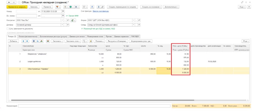Click the document structure list icon
The height and width of the screenshot is (111, 253).
click(x=99, y=7)
